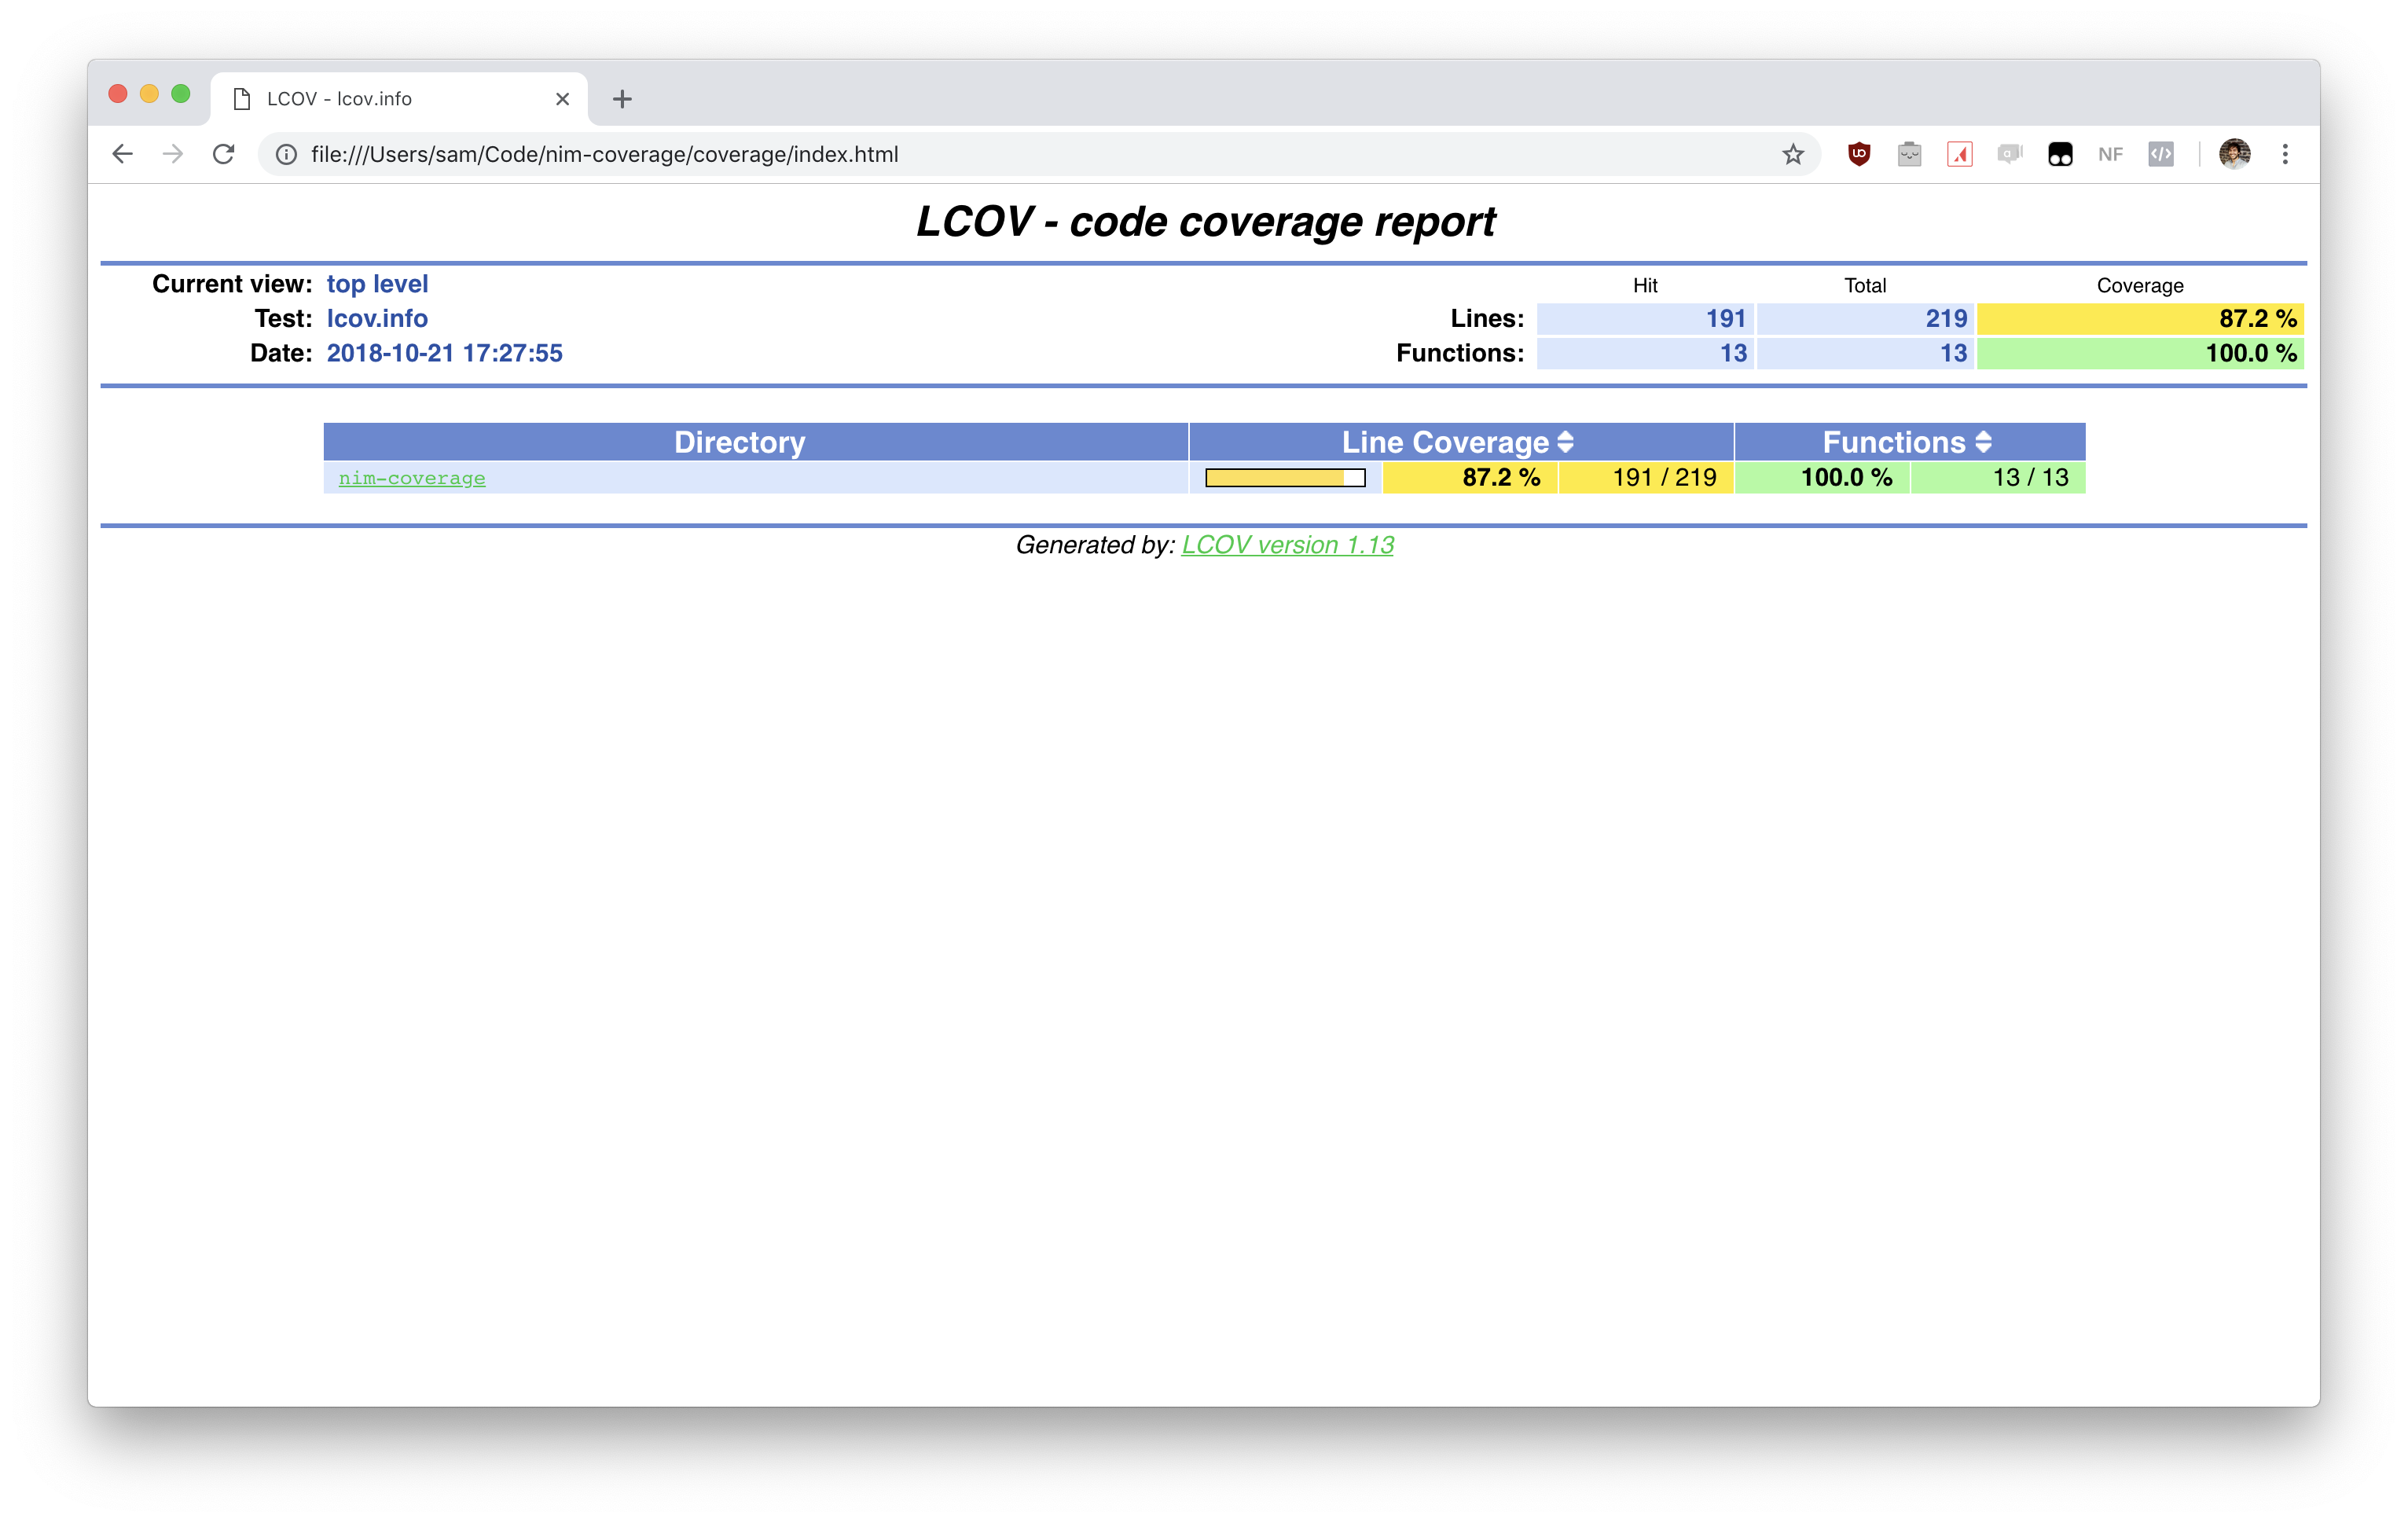
Task: Open Chrome's three-dot menu
Action: (x=2285, y=154)
